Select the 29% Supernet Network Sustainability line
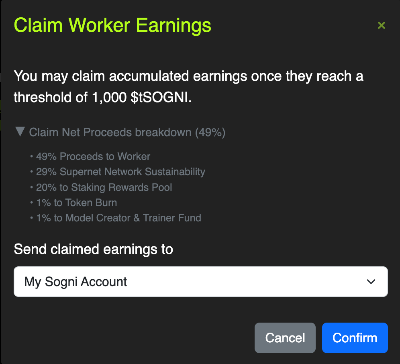Screen dimensions: 400x364 (120, 172)
